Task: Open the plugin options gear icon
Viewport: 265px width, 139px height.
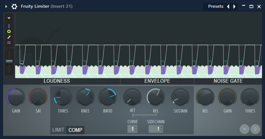Action: 14,7
